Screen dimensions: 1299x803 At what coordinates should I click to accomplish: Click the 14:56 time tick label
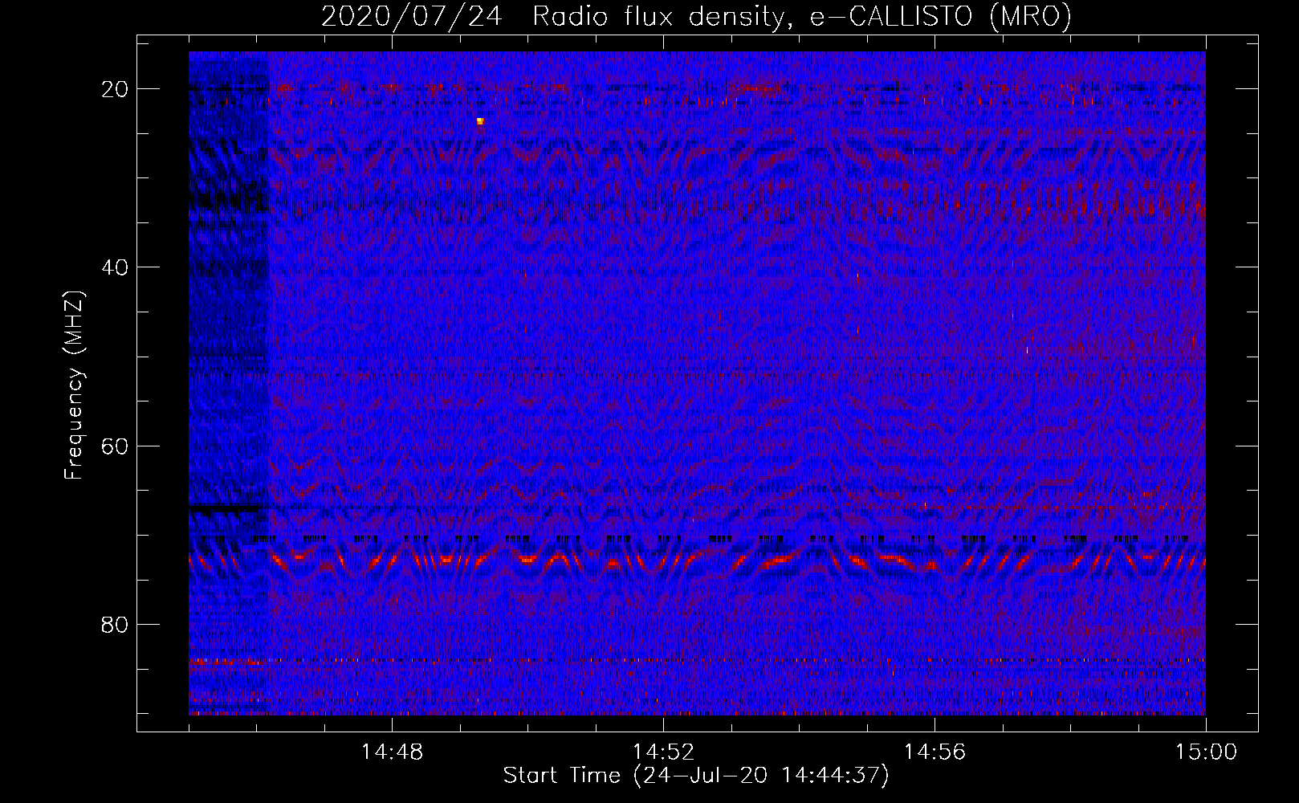(x=935, y=752)
